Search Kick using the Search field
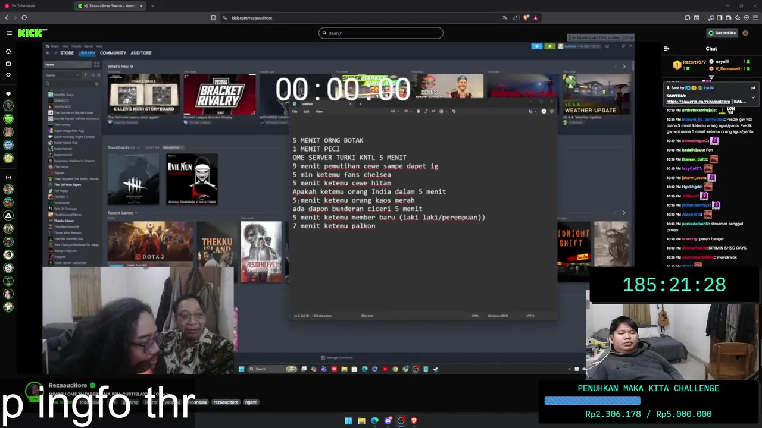Image resolution: width=762 pixels, height=428 pixels. point(381,33)
